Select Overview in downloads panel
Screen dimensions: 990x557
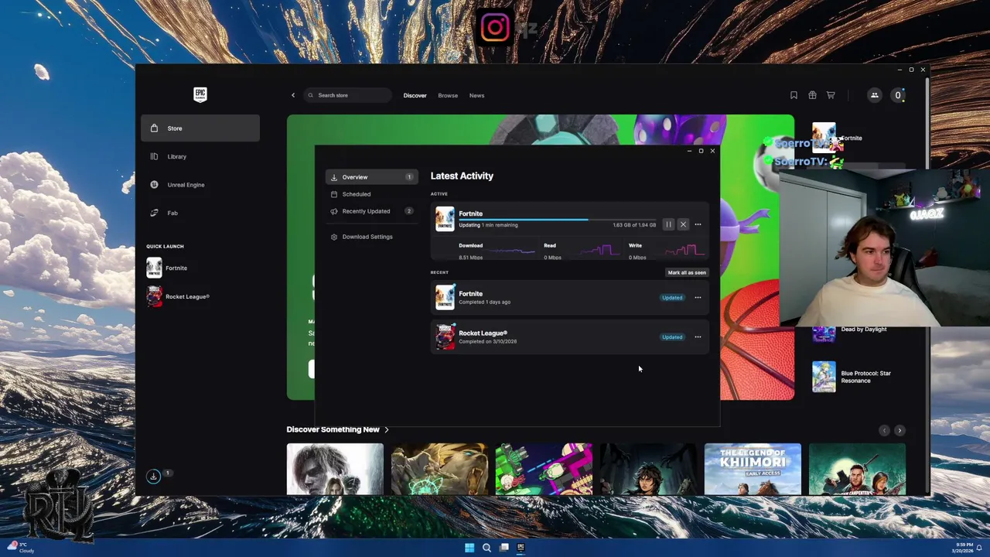[371, 177]
